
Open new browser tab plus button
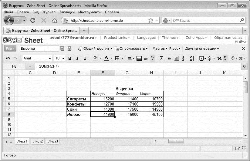click(84, 30)
